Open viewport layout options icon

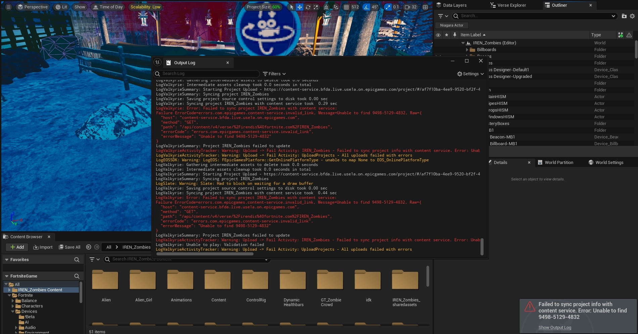pyautogui.click(x=425, y=7)
